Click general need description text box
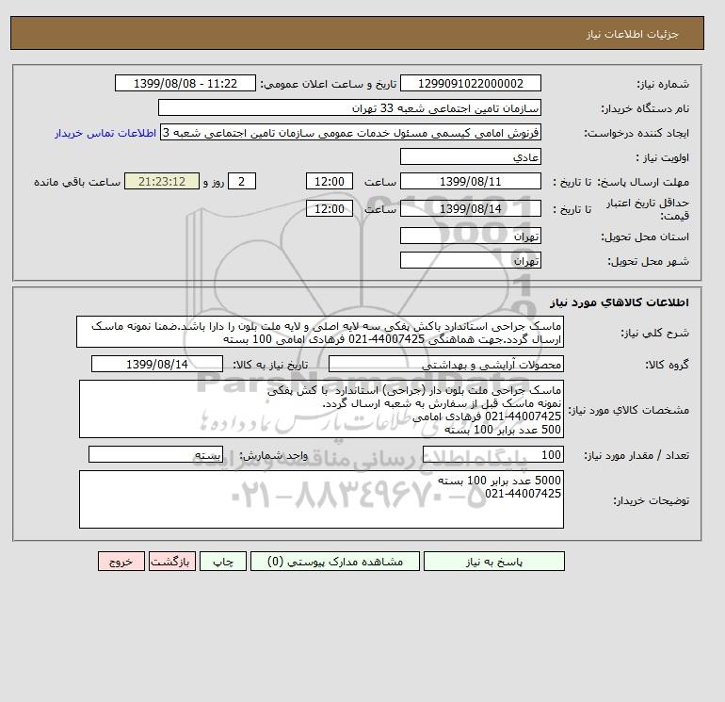725x702 pixels. [x=320, y=333]
